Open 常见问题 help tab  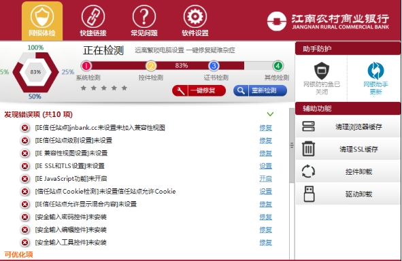(144, 21)
